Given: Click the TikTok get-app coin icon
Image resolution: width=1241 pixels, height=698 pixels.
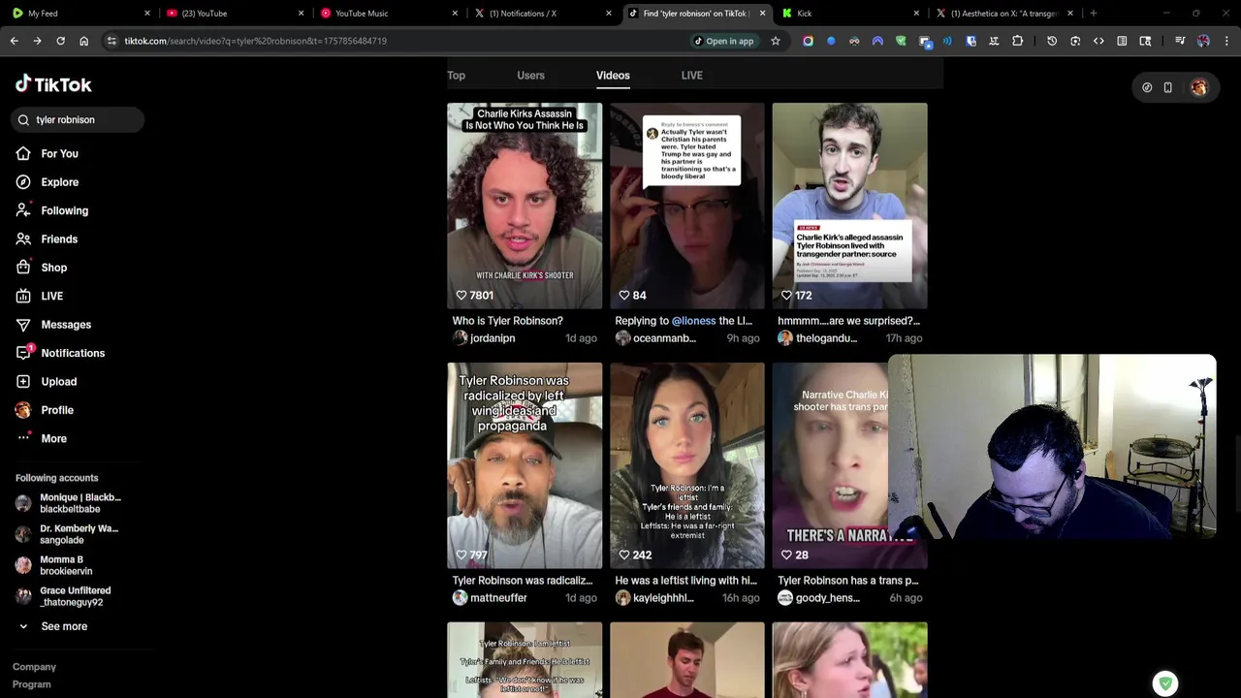Looking at the screenshot, I should click(x=1147, y=87).
